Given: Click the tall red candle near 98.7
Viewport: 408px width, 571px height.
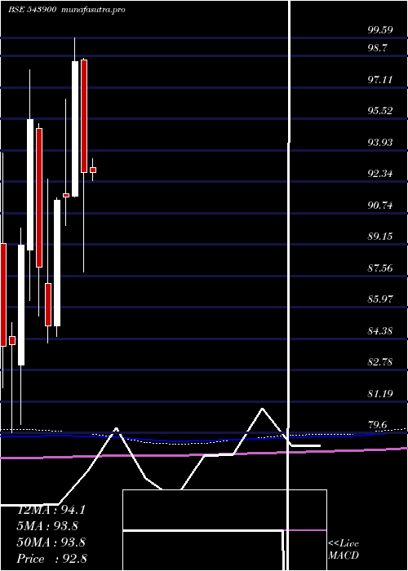Looking at the screenshot, I should tap(84, 116).
